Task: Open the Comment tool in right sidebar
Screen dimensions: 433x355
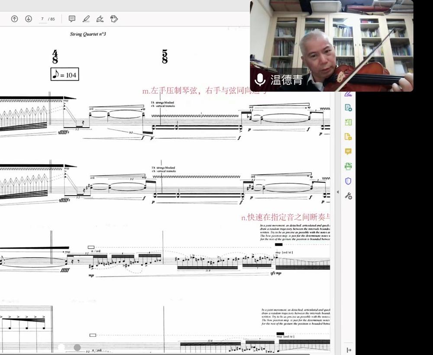Action: tap(348, 152)
